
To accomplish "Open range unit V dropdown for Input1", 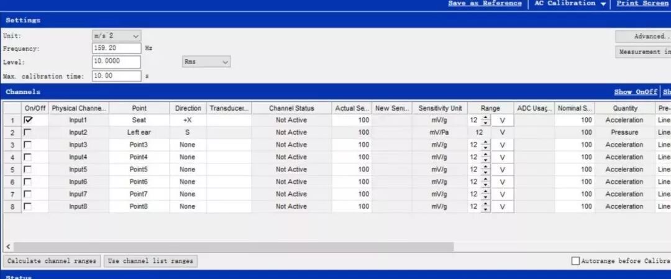I will (503, 121).
